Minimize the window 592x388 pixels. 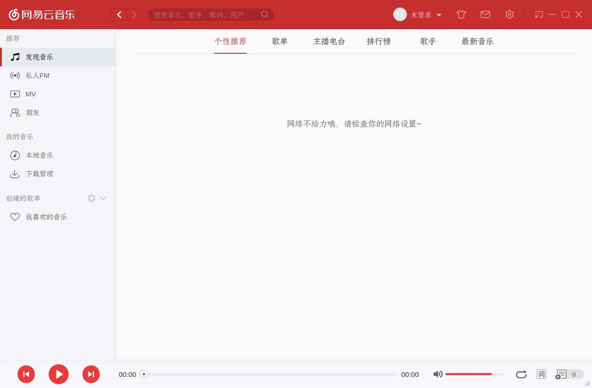552,14
